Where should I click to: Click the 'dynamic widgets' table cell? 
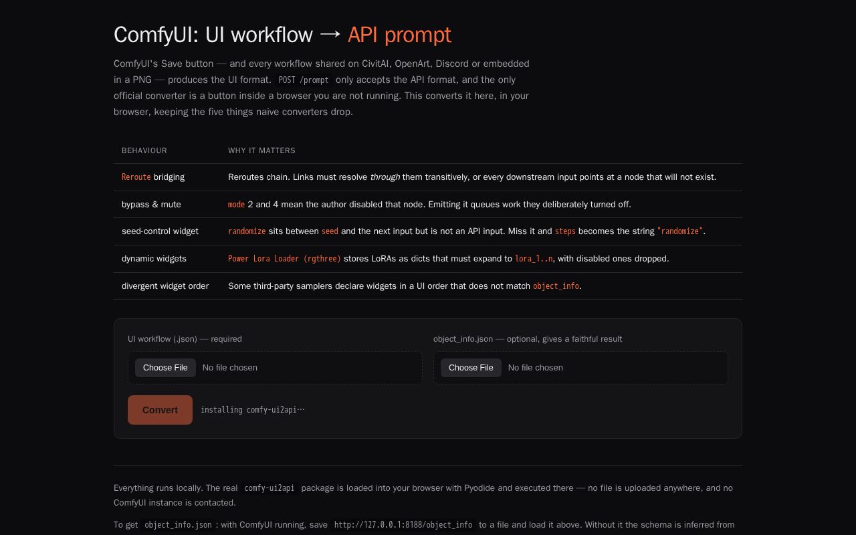pos(167,259)
